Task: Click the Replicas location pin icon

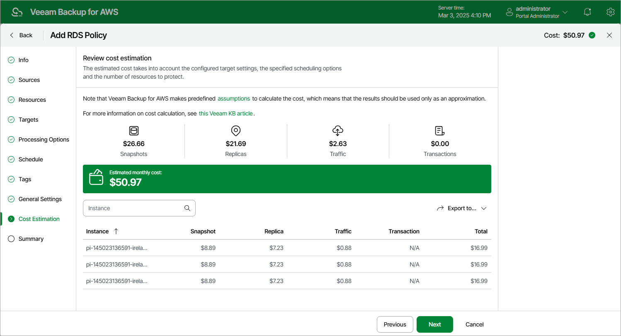Action: [x=236, y=131]
